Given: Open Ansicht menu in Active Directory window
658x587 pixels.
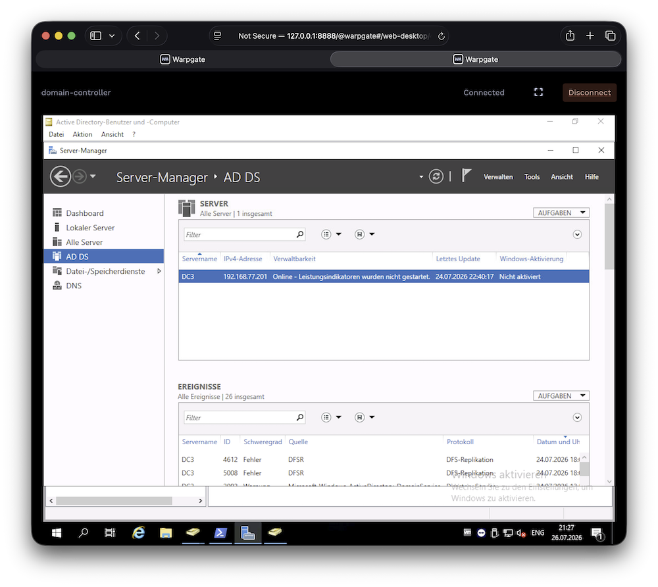Looking at the screenshot, I should (112, 134).
